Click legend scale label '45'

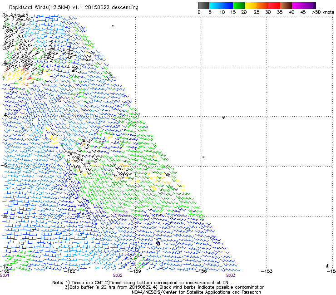pos(303,12)
